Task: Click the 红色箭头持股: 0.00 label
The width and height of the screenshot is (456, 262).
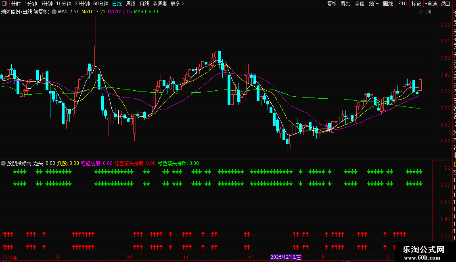Action: (135, 163)
